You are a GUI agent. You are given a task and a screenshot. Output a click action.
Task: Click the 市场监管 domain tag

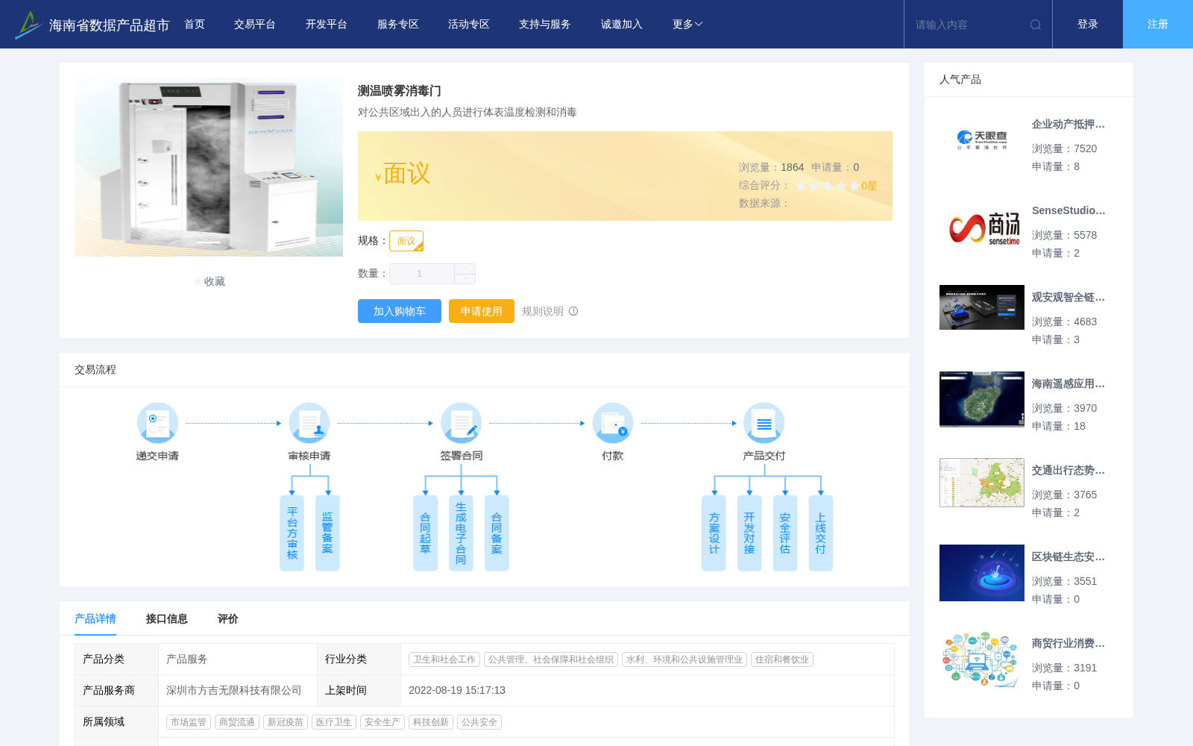pos(189,722)
